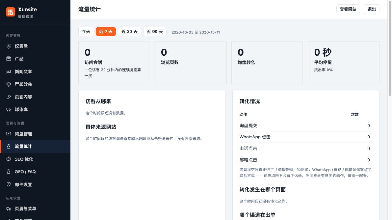The height and width of the screenshot is (220, 392).
Task: Click the 后台管理 subtitle text
Action: pos(25,16)
